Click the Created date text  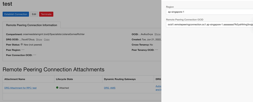point(151,40)
